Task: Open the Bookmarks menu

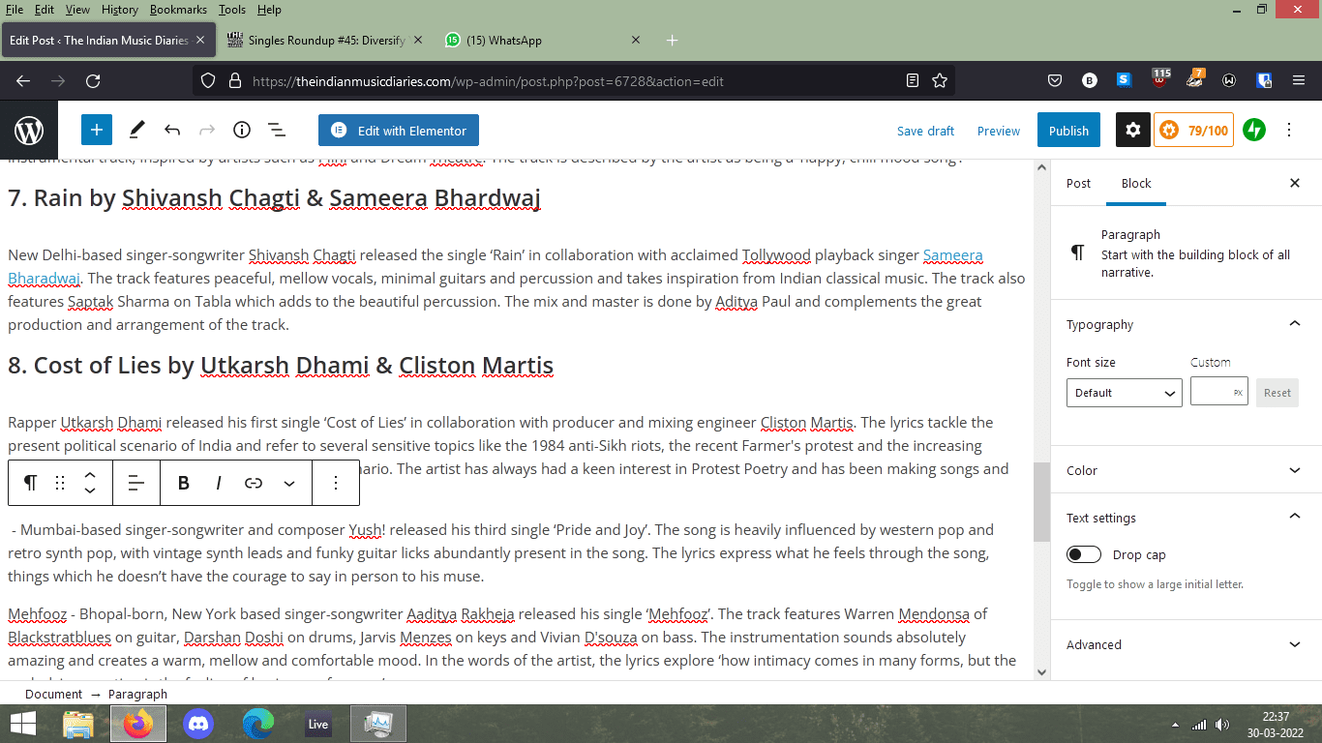Action: coord(179,9)
